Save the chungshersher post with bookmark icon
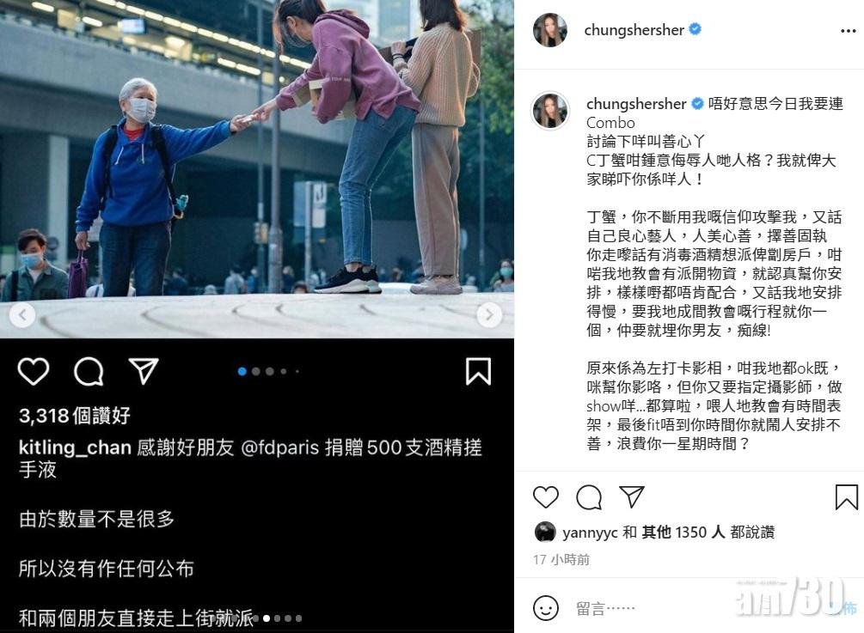Screen dimensions: 864x633 (846, 497)
